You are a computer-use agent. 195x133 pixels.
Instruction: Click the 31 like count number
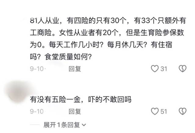164,69
